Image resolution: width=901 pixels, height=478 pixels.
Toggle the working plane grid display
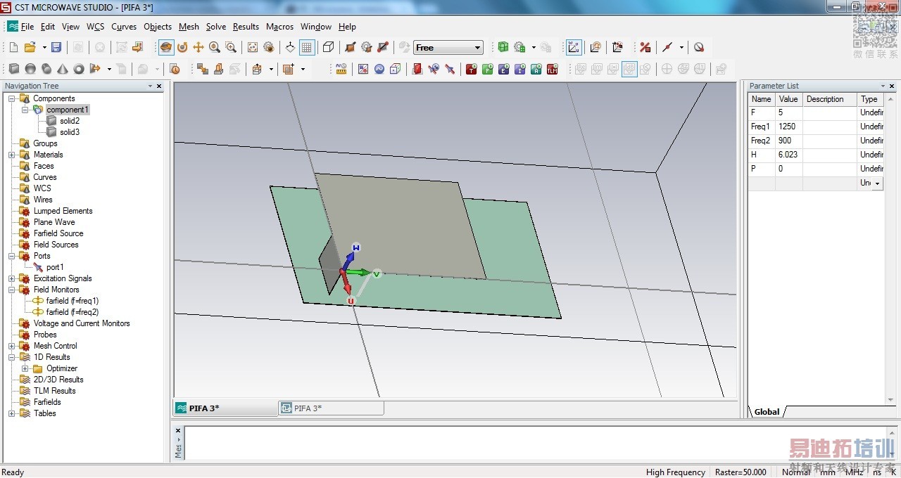(x=307, y=47)
